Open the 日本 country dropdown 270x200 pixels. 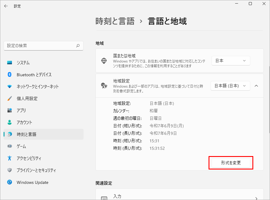click(x=231, y=61)
